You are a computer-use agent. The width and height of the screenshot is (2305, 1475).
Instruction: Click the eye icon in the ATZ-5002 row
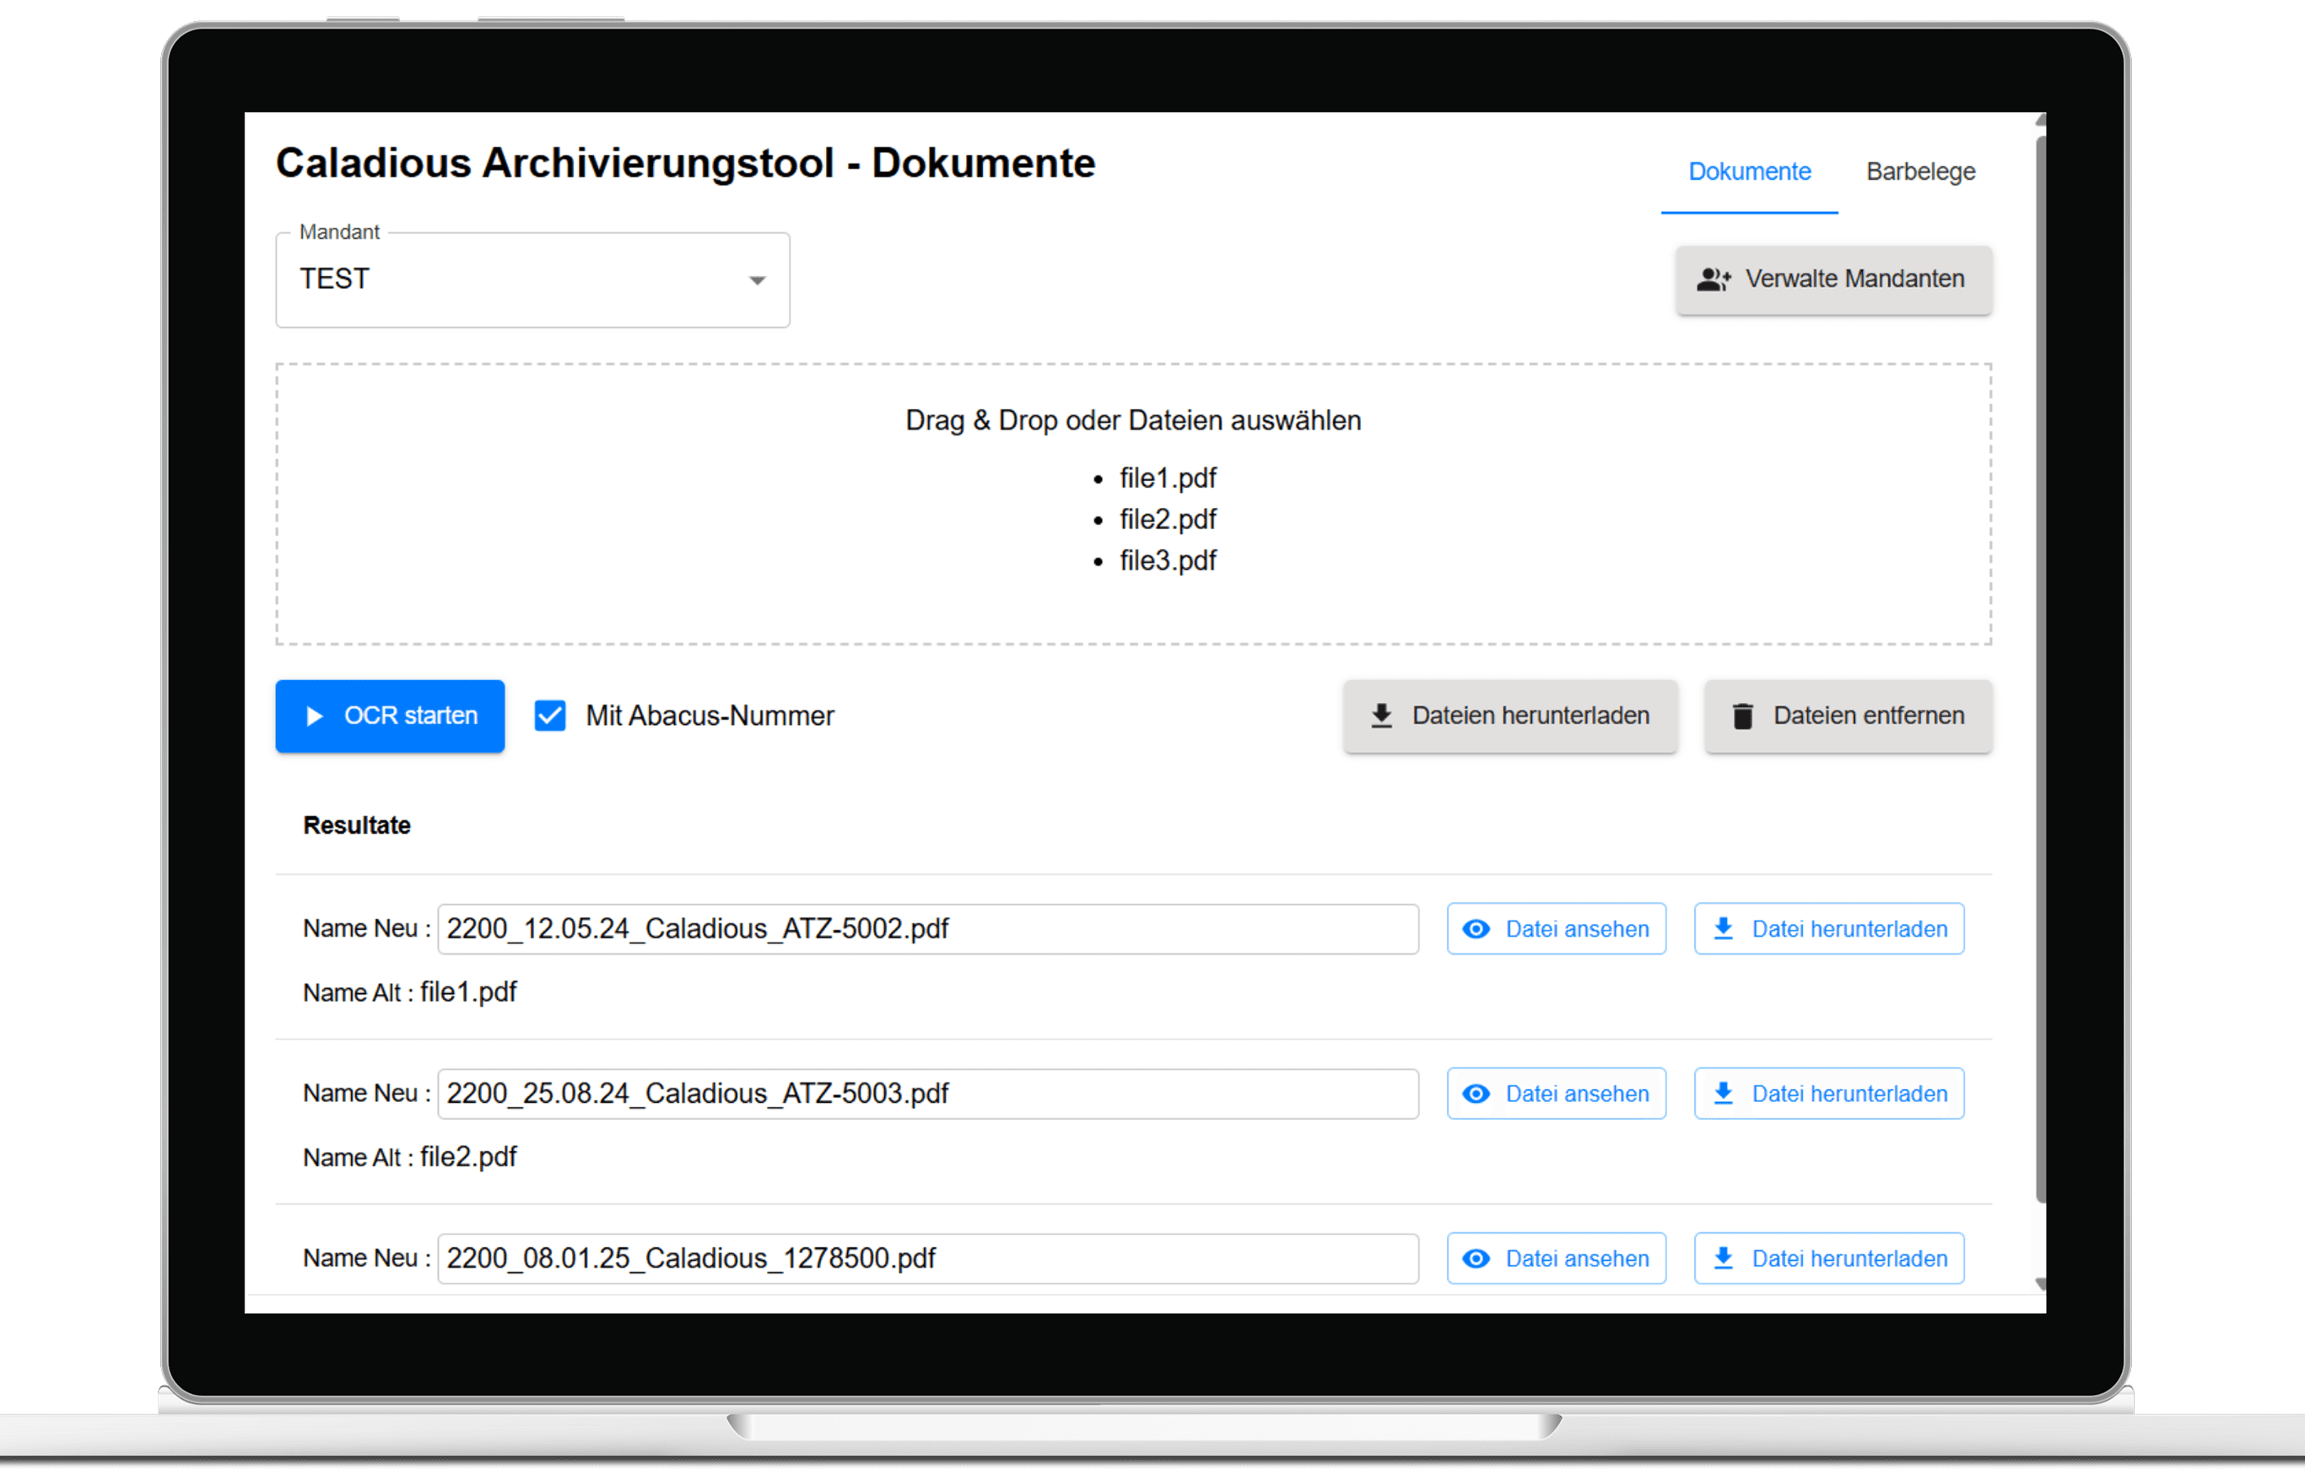[1476, 929]
